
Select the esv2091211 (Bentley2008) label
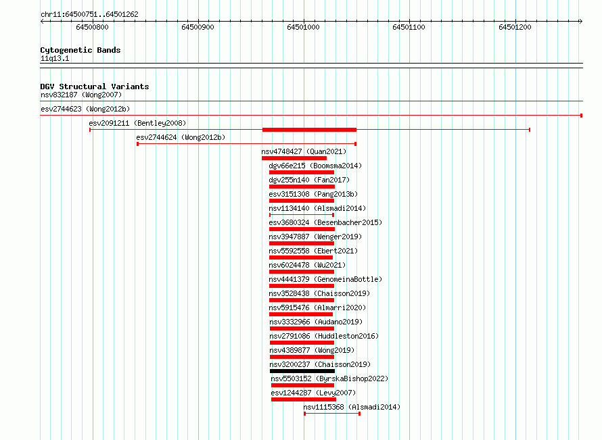click(137, 123)
